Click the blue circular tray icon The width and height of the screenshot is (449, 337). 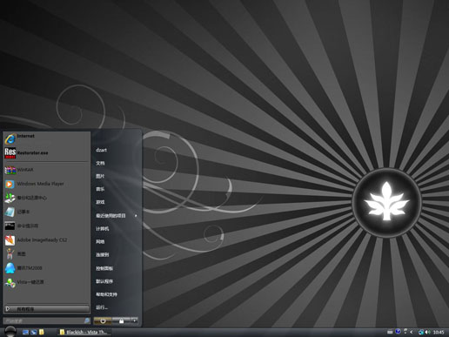point(398,331)
